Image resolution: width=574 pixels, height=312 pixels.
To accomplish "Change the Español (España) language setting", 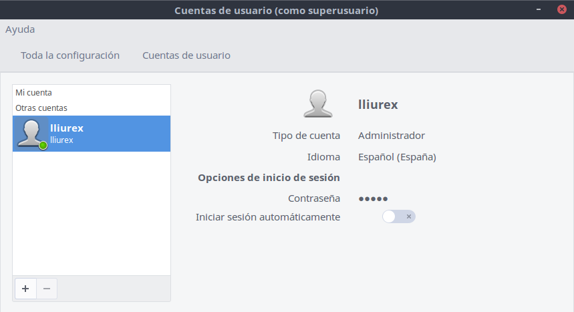I will [397, 157].
